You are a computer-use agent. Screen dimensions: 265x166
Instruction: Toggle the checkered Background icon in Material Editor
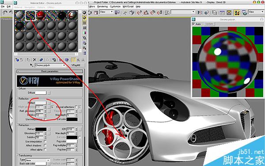tap(84, 23)
